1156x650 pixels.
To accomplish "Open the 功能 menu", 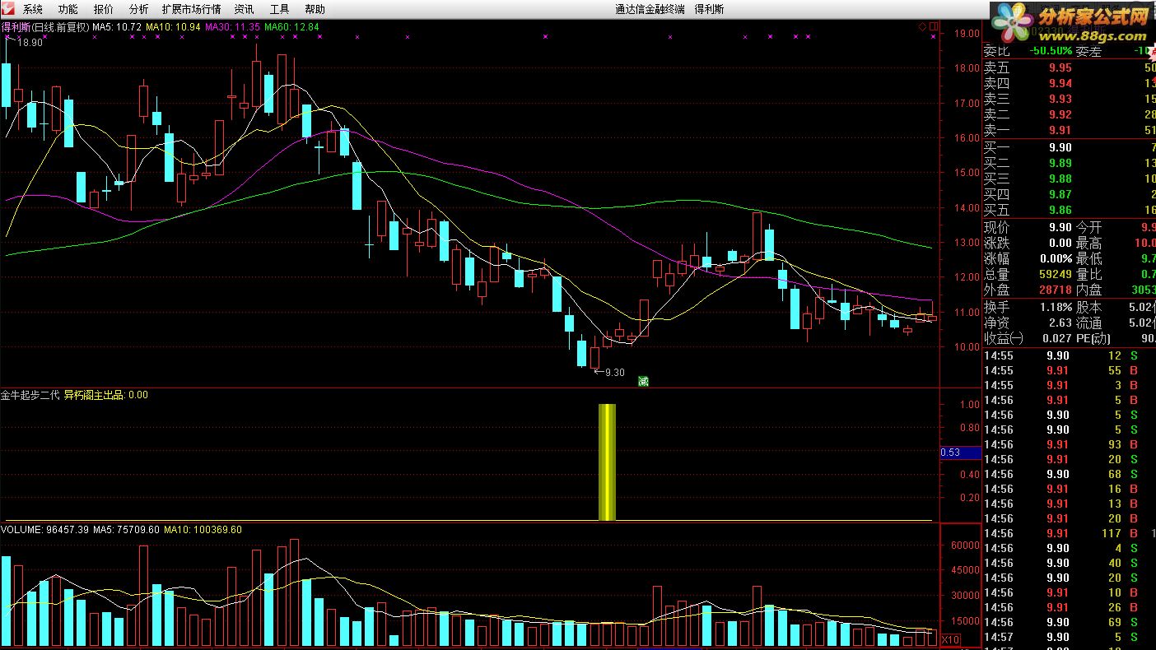I will (x=68, y=9).
